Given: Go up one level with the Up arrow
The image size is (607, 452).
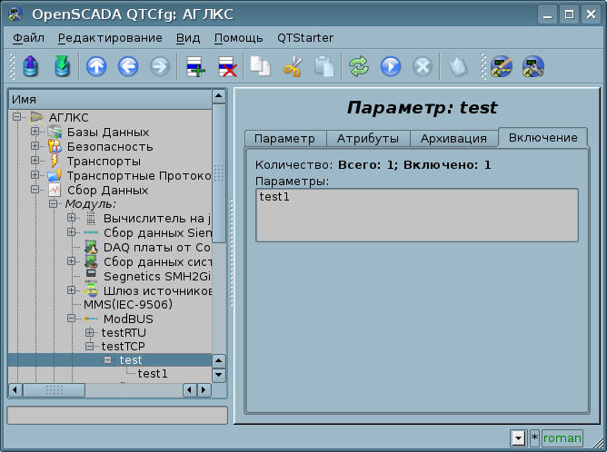Looking at the screenshot, I should tap(96, 66).
